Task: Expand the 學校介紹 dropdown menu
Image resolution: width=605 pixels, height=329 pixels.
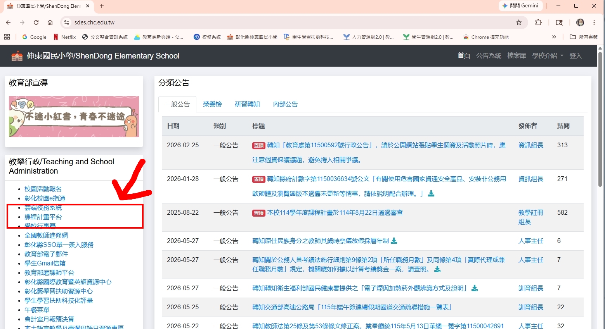Action: [x=548, y=56]
